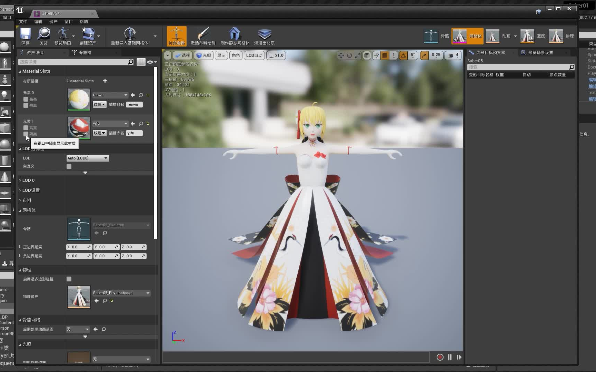Enable per-poly collision (启用逐多边形碰撞) checkbox

[69, 279]
